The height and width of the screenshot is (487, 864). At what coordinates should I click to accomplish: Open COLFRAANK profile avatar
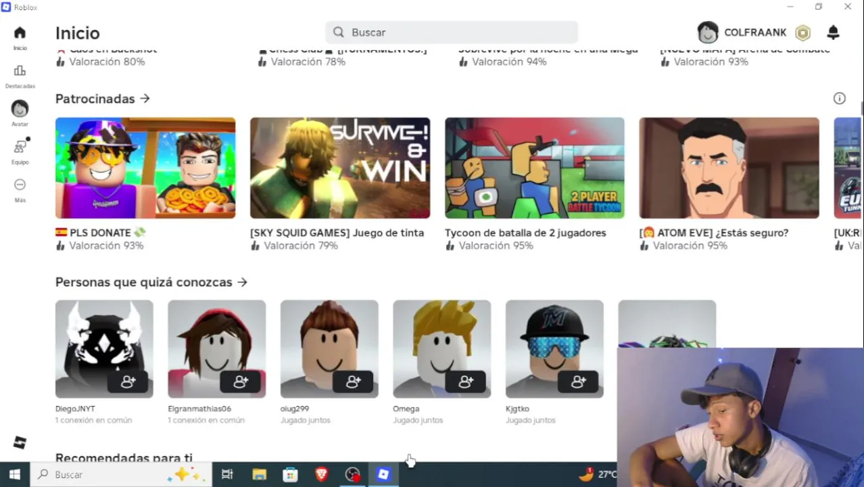click(x=708, y=32)
